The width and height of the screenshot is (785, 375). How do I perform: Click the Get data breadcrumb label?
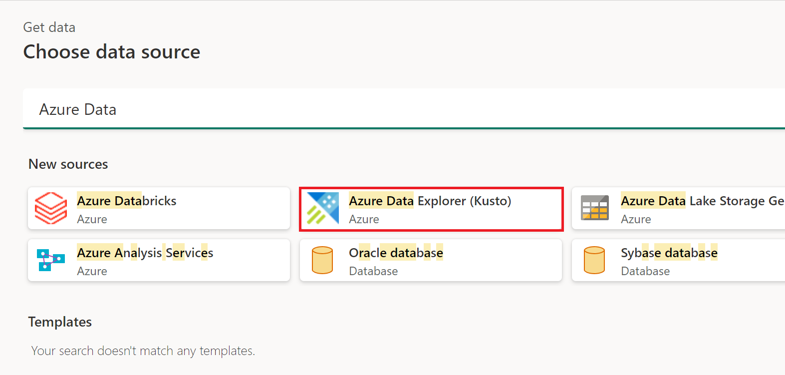coord(49,27)
